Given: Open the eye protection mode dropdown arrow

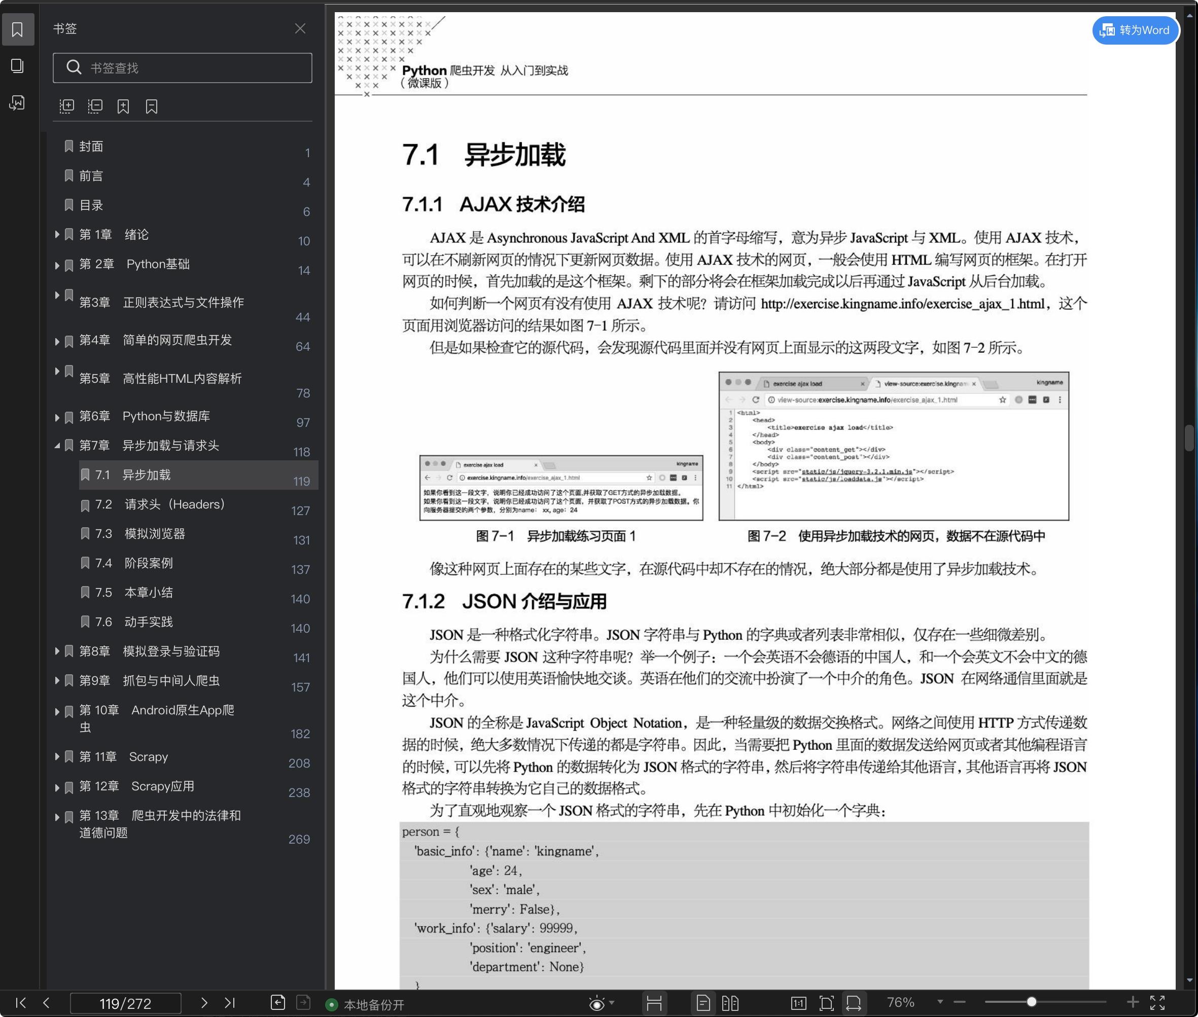Looking at the screenshot, I should click(612, 1003).
